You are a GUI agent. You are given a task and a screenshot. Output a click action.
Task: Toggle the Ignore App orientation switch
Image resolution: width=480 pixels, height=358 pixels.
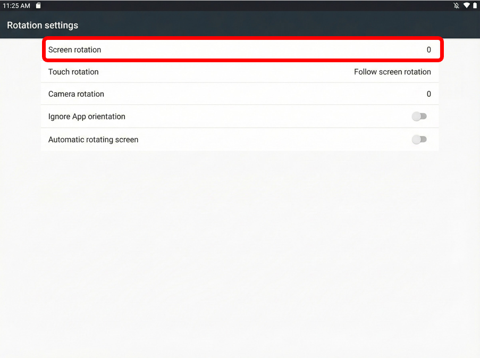(x=419, y=116)
